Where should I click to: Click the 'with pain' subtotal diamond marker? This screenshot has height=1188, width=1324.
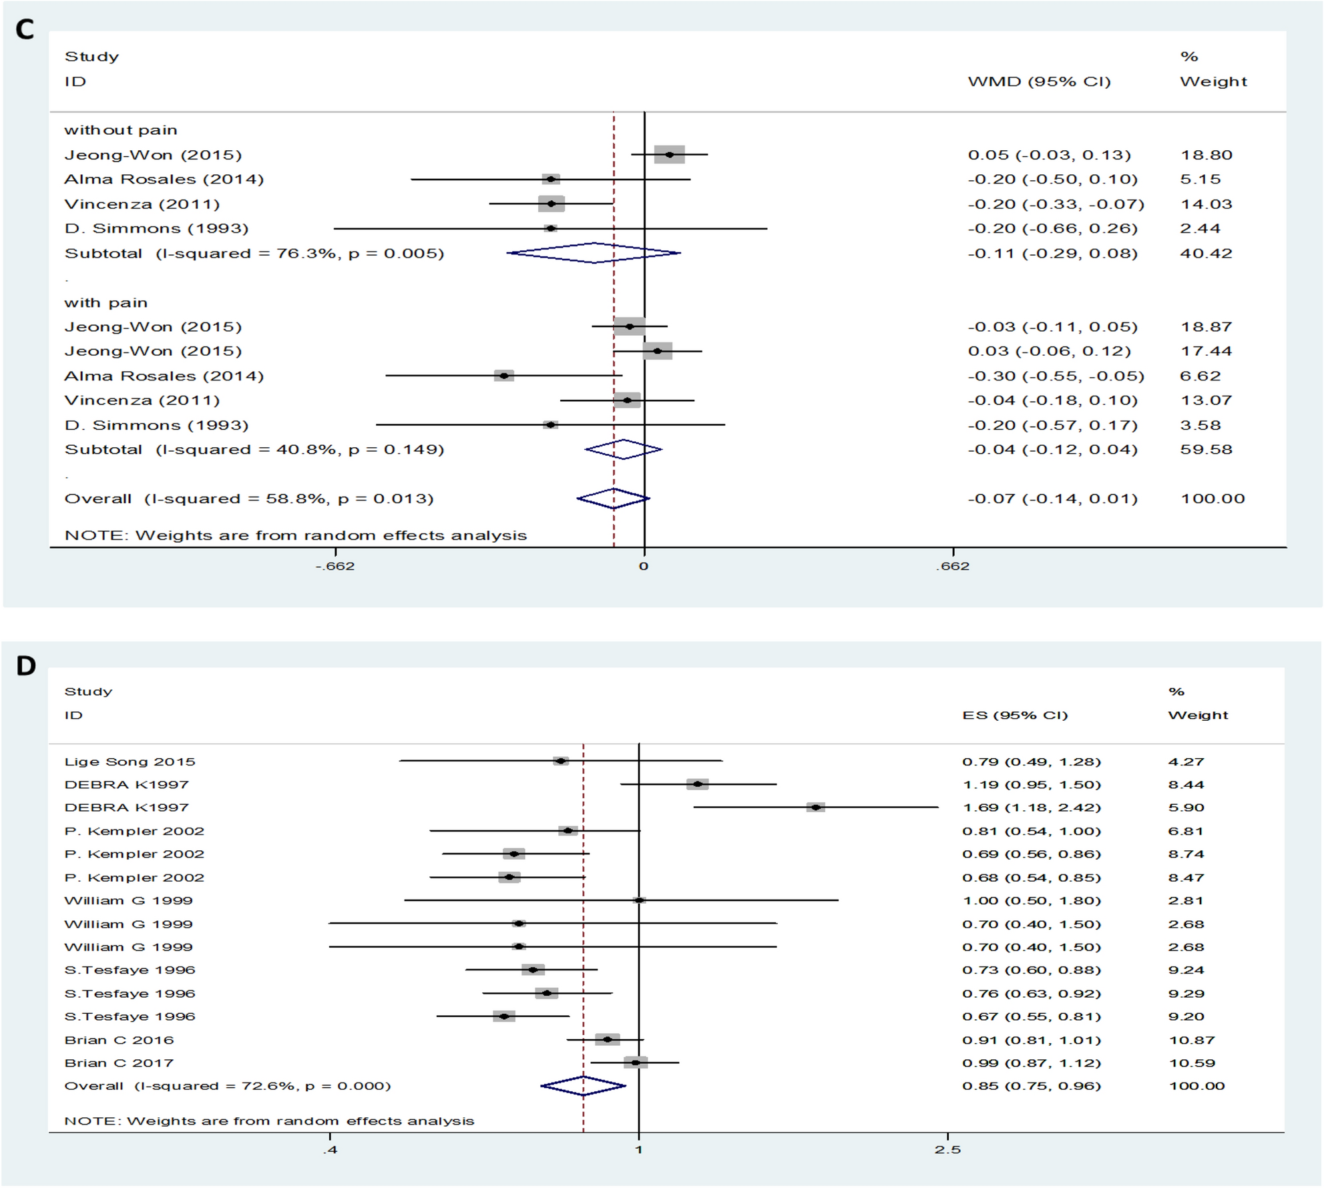point(623,449)
